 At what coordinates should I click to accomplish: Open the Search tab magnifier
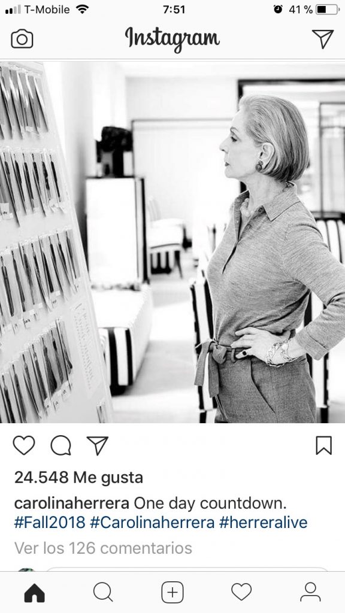[x=103, y=592]
